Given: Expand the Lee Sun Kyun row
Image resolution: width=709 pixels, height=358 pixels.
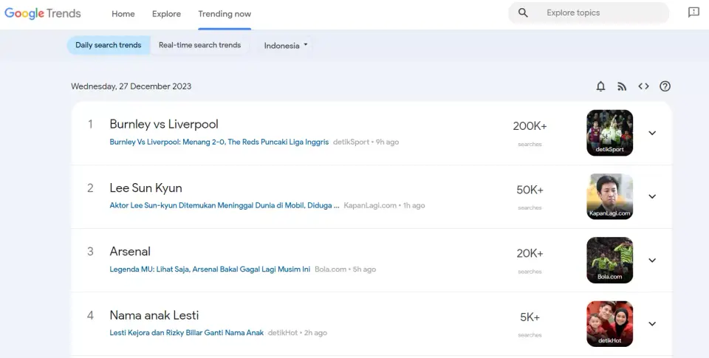Looking at the screenshot, I should pos(652,196).
